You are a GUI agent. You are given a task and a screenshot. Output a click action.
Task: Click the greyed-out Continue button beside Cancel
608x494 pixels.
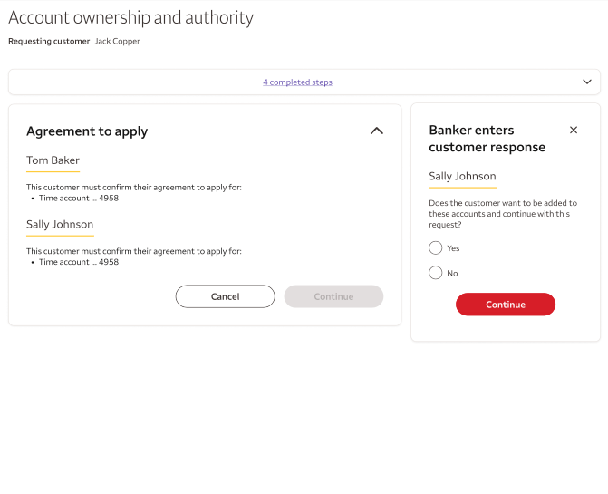[x=333, y=296]
